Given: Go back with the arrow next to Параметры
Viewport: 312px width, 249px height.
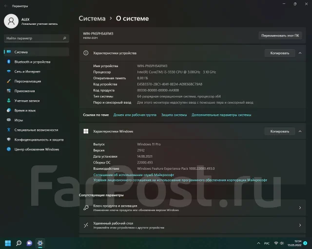Looking at the screenshot, I should 6,6.
